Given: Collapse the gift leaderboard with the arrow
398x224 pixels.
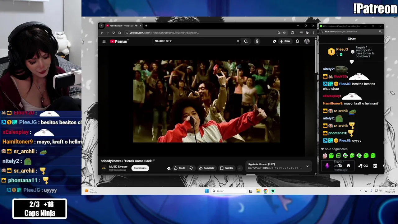Looking at the screenshot, I should click(x=352, y=62).
